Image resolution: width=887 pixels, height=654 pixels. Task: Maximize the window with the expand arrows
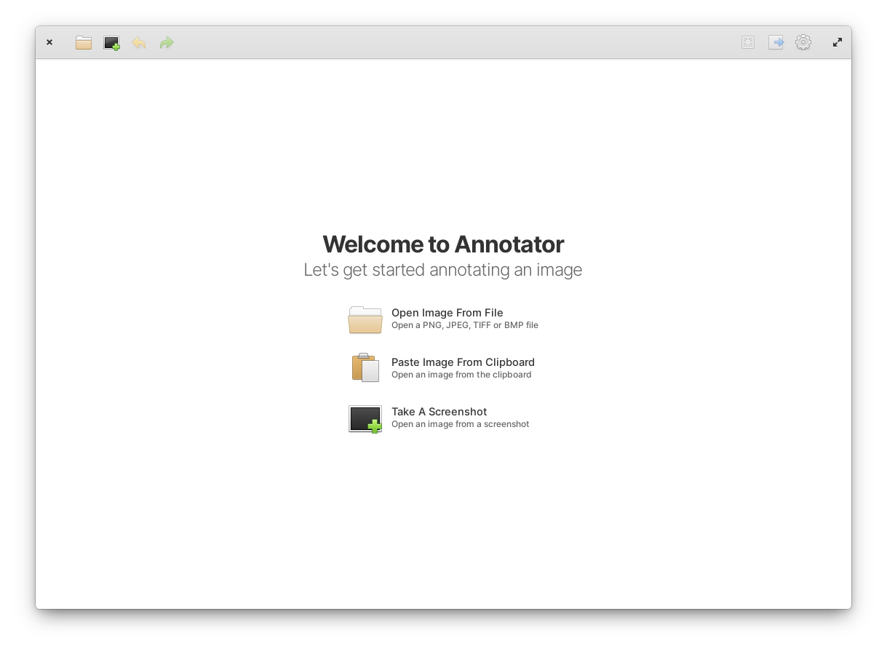(x=838, y=43)
